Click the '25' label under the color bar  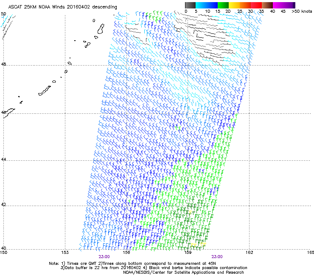pos(240,11)
